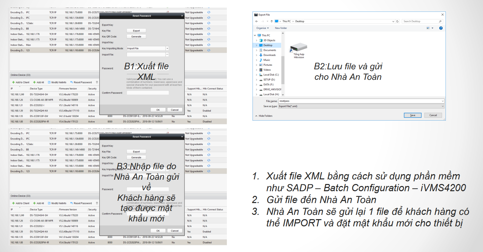Click Hide Folders in Export File dialog
The height and width of the screenshot is (252, 483).
tap(264, 116)
